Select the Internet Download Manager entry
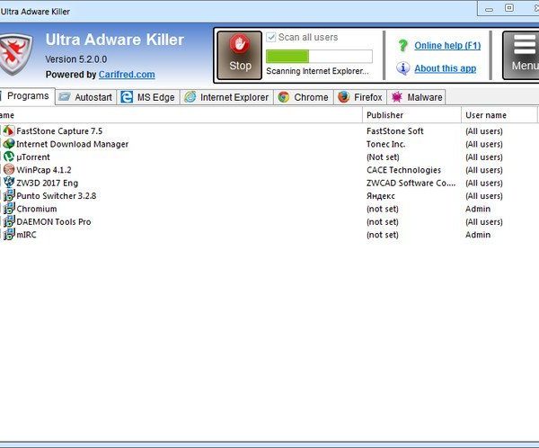This screenshot has height=448, width=539. pyautogui.click(x=73, y=144)
